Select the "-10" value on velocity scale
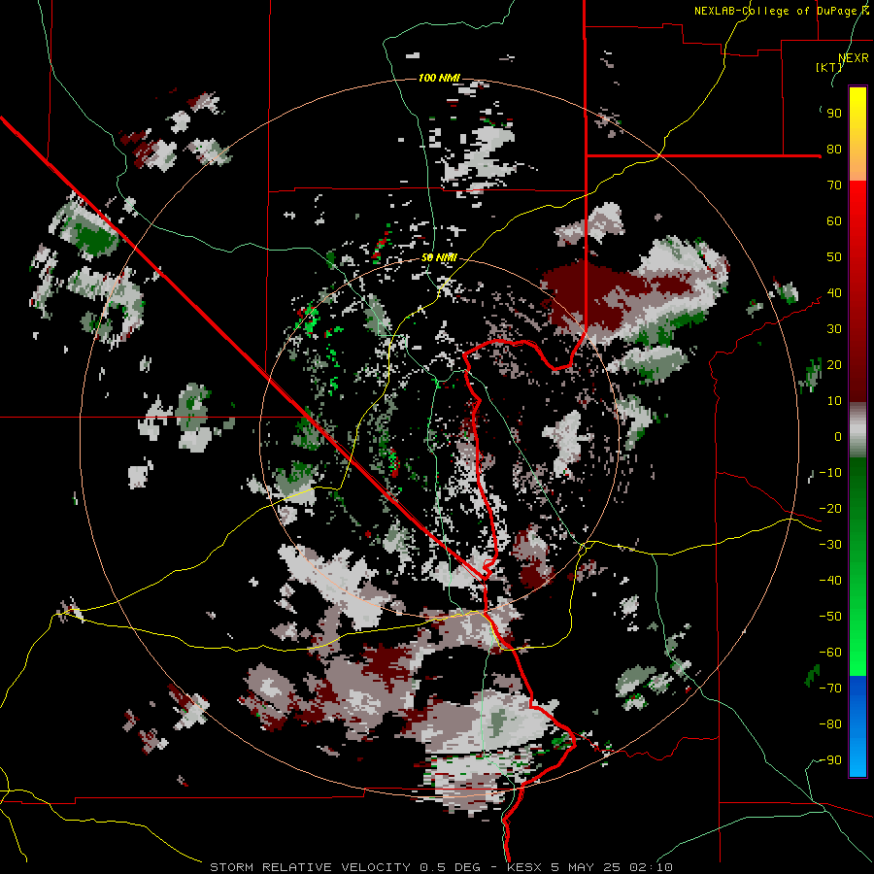The height and width of the screenshot is (874, 874). pos(830,473)
